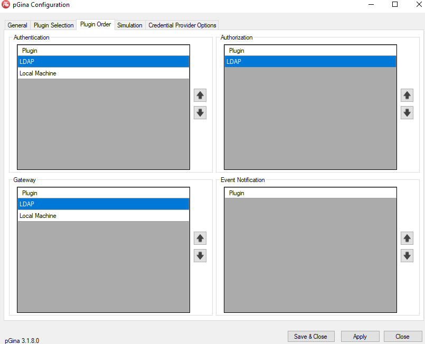
Task: Click Save & Close button
Action: click(311, 337)
